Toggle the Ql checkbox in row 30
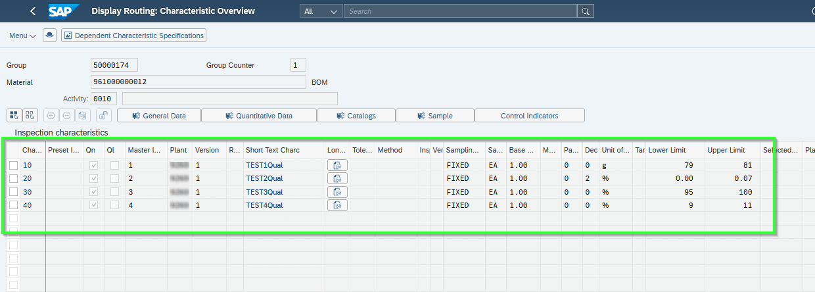 pos(114,192)
